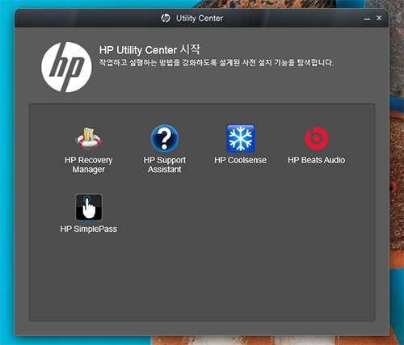The image size is (404, 345).
Task: Close the Utility Center window
Action: click(x=379, y=18)
